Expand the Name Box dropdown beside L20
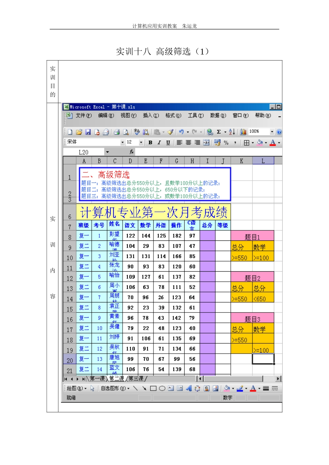This screenshot has height=465, width=329. point(107,152)
